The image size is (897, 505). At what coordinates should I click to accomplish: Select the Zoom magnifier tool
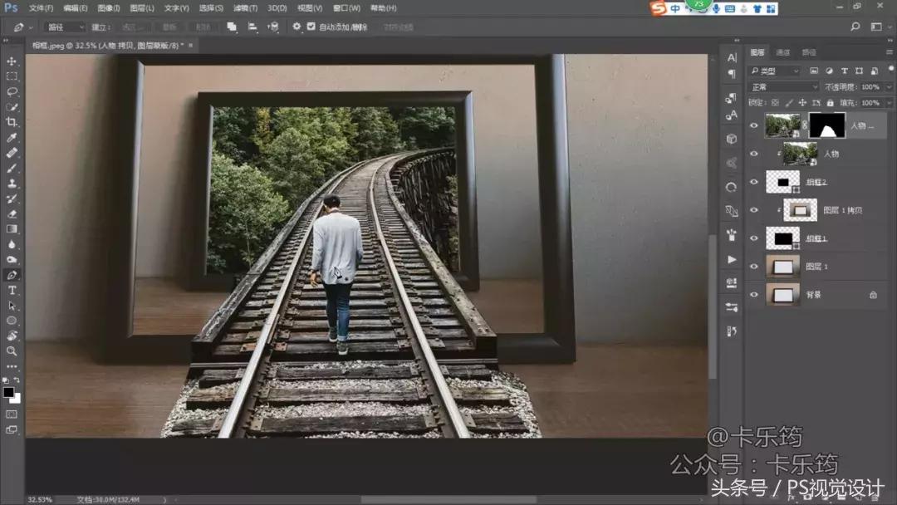pos(12,351)
